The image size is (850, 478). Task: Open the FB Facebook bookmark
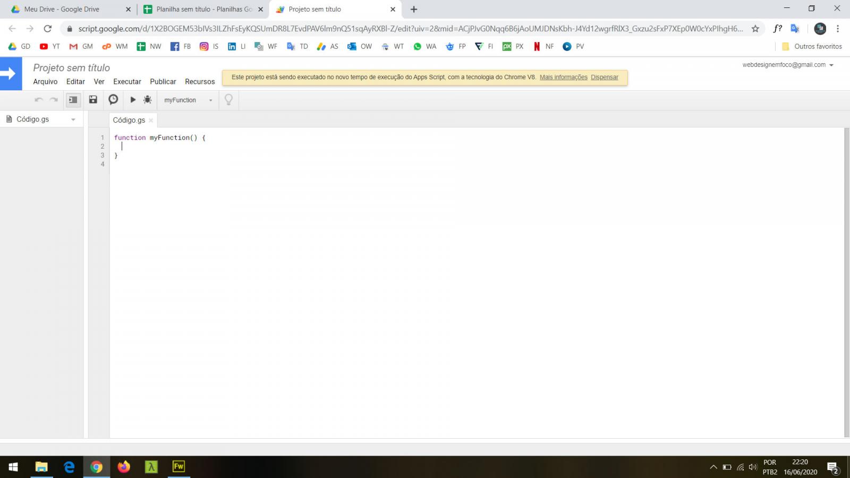[x=181, y=46]
